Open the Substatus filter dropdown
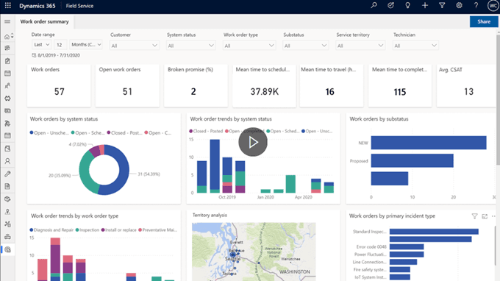 tap(305, 46)
